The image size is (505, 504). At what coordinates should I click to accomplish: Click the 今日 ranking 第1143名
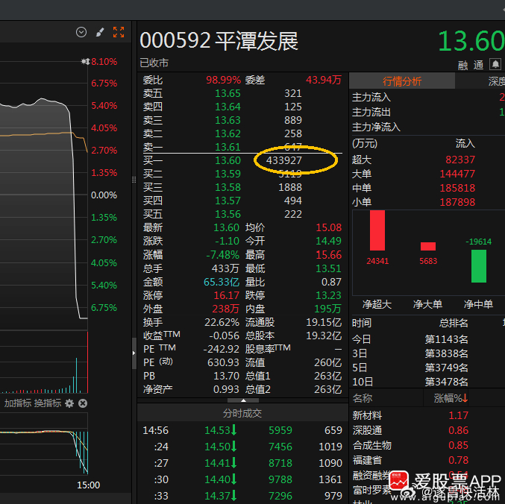pyautogui.click(x=446, y=339)
